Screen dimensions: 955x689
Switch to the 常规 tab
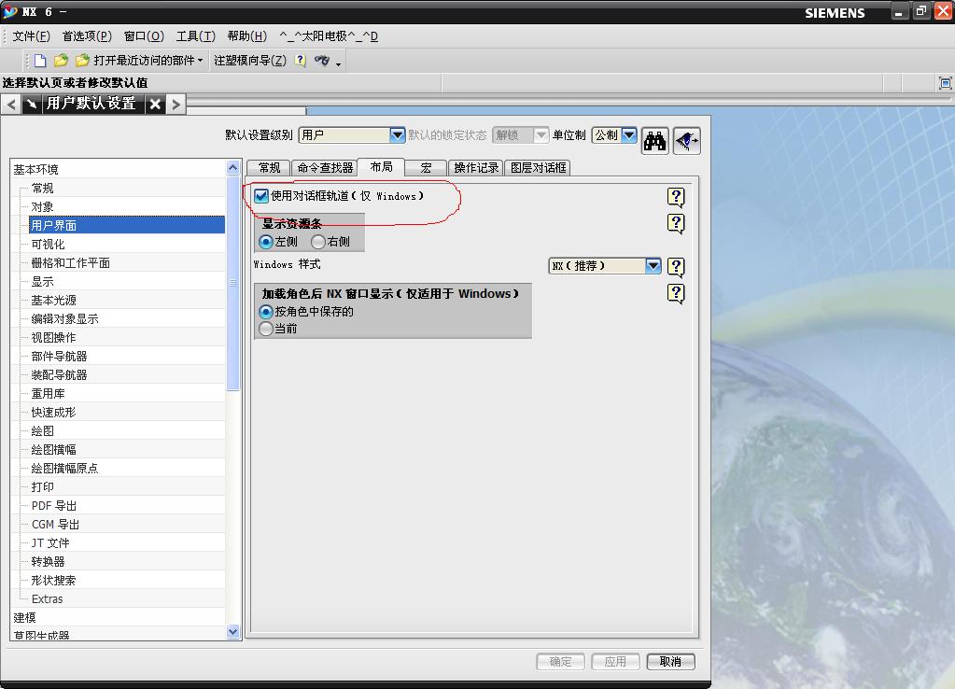269,167
